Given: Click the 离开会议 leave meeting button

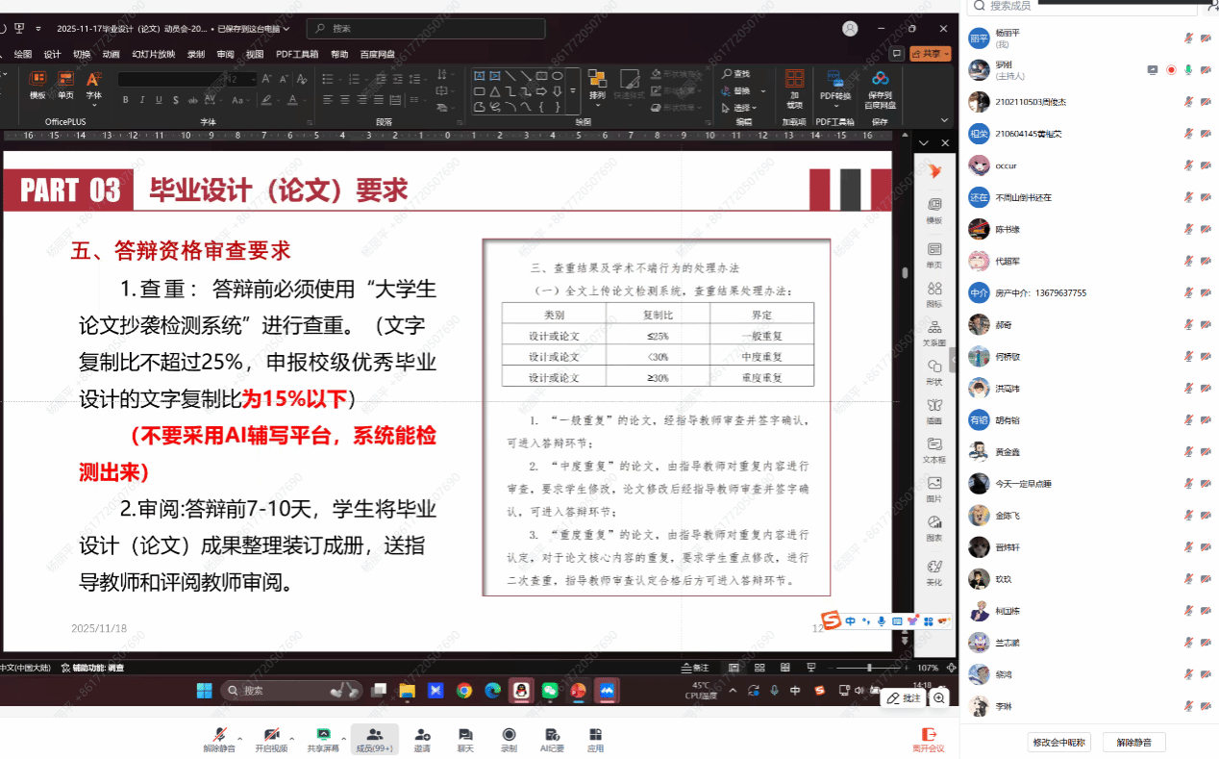Looking at the screenshot, I should point(928,739).
